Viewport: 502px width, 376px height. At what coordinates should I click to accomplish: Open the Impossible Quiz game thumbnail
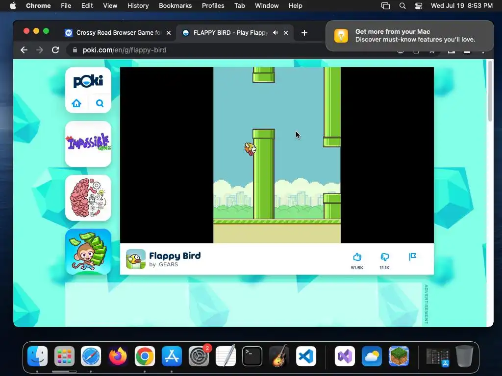(88, 144)
